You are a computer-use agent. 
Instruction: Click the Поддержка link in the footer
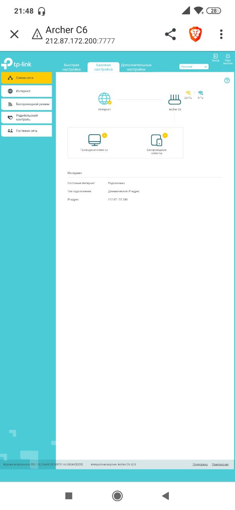coord(200,465)
